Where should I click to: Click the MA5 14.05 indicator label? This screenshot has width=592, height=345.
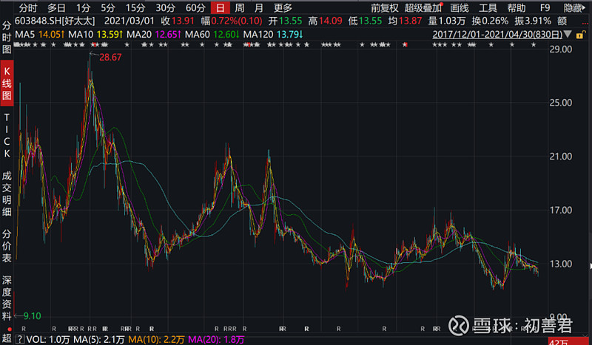[x=40, y=35]
